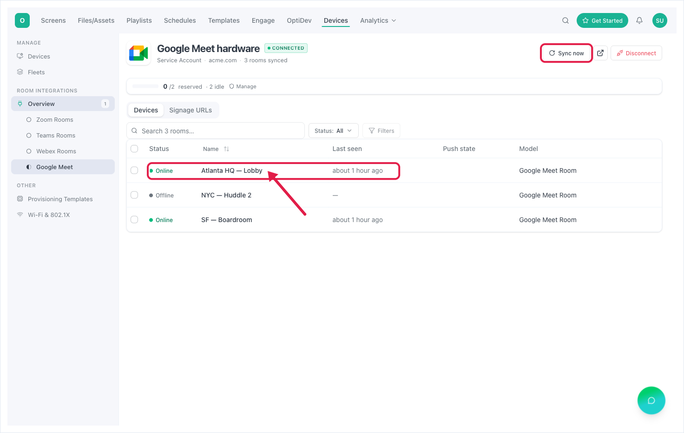Open notifications bell icon
Image resolution: width=684 pixels, height=433 pixels.
639,20
